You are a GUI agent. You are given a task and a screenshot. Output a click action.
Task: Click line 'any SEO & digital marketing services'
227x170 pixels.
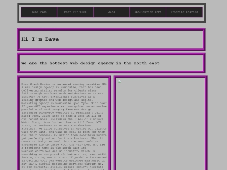62,164
